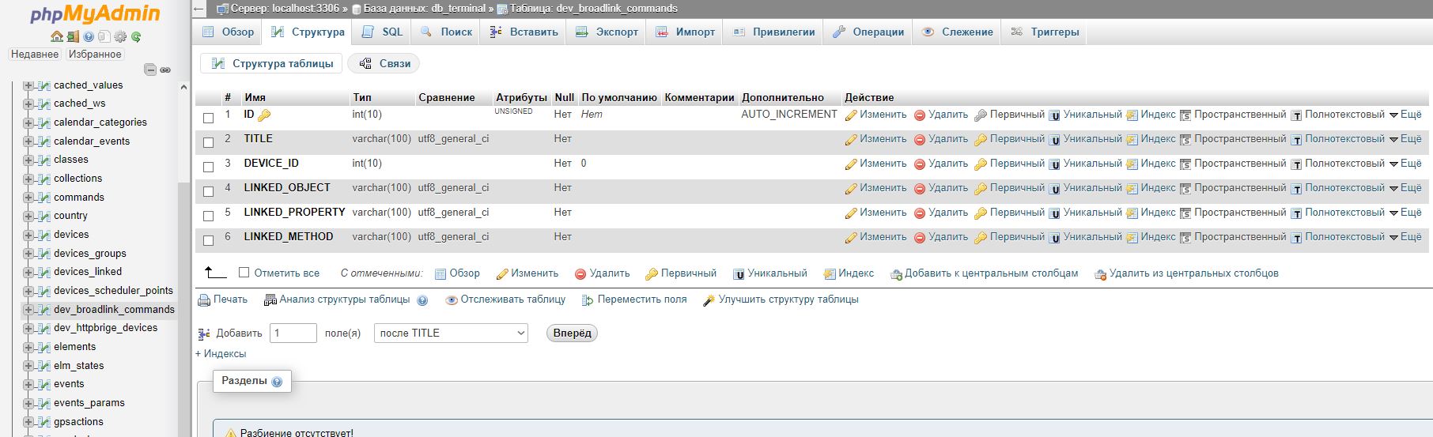
Task: Click delete icon for ID row
Action: click(x=920, y=115)
